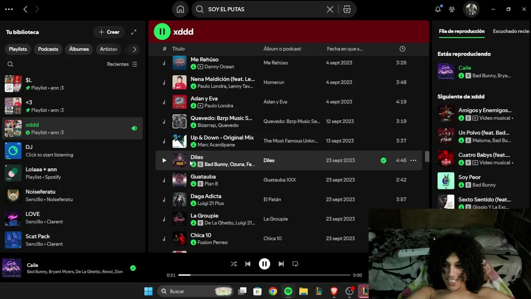Image resolution: width=531 pixels, height=299 pixels.
Task: Expand the library to full view
Action: click(x=134, y=32)
